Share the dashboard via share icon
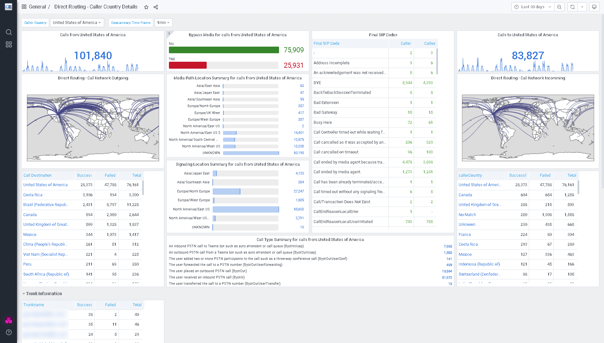This screenshot has height=343, width=604. tap(156, 7)
